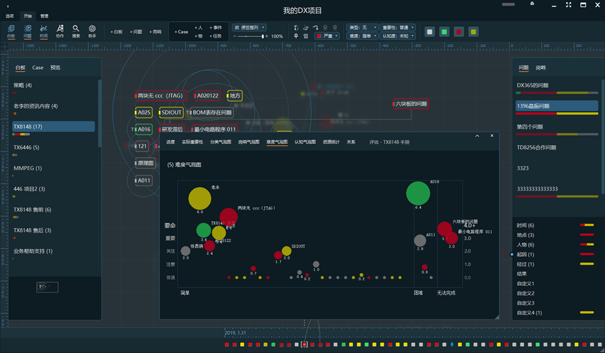Add a new item with + Case button
This screenshot has height=353, width=605.
pos(181,32)
